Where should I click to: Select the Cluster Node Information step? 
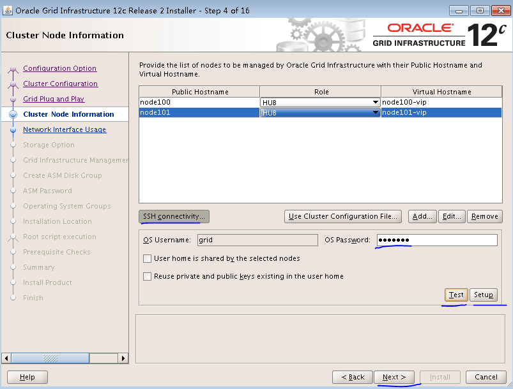[x=68, y=114]
